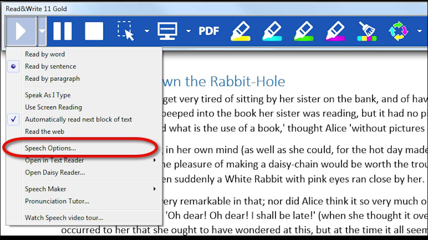The width and height of the screenshot is (428, 240).
Task: Select the Screenshot Reader tool
Action: (126, 31)
